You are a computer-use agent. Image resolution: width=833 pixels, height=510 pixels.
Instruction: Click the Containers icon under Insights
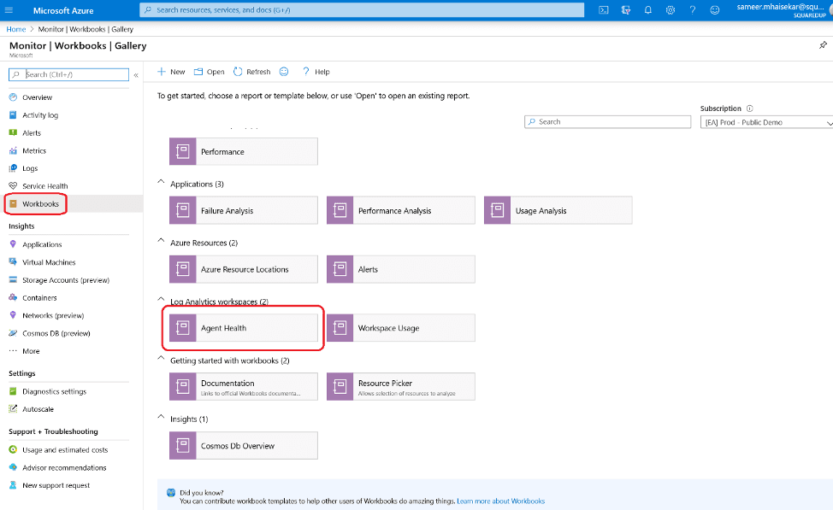point(14,297)
